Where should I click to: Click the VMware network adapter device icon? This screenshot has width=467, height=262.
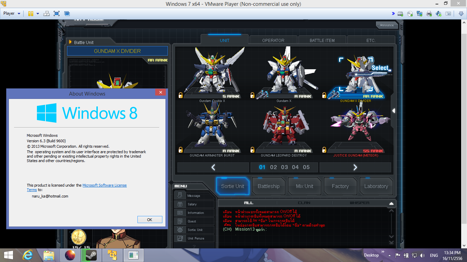point(419,14)
